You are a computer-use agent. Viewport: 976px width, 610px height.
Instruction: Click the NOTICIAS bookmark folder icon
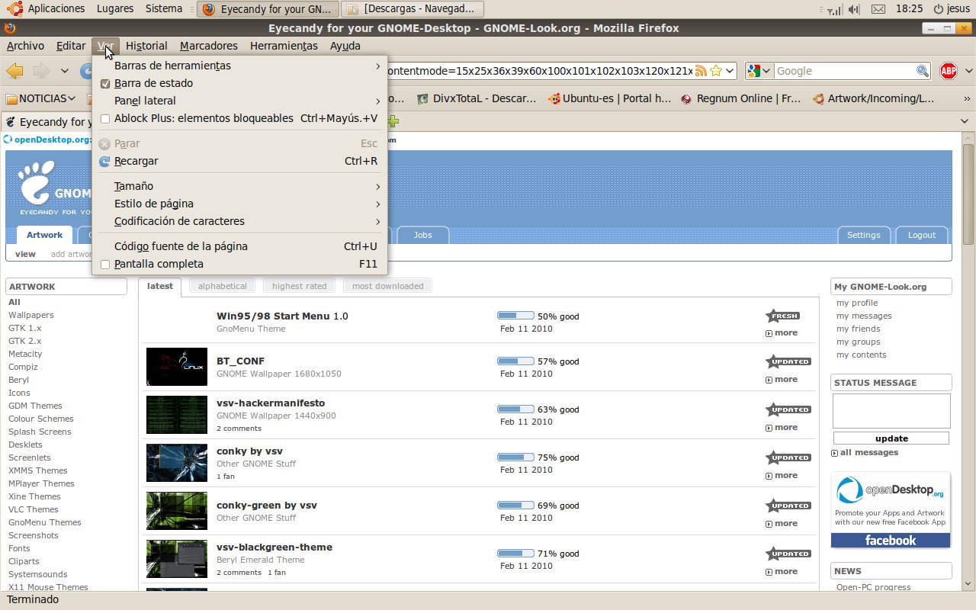(11, 98)
